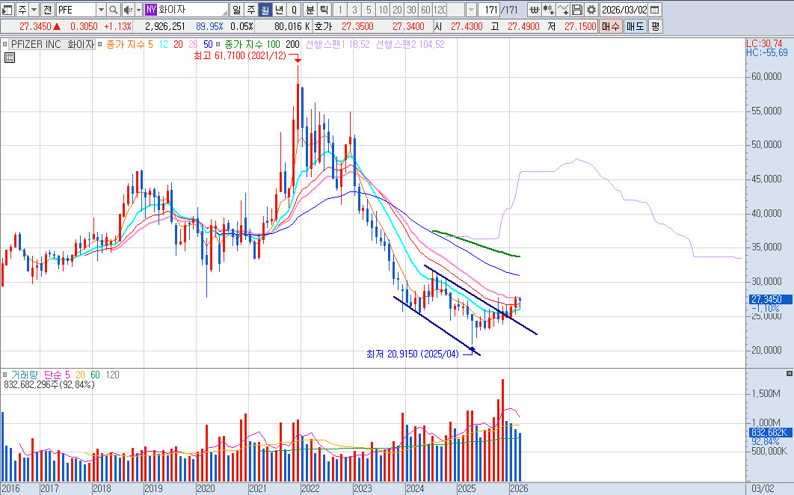The image size is (794, 495).
Task: Click the line indicator add icon
Action: [563, 10]
